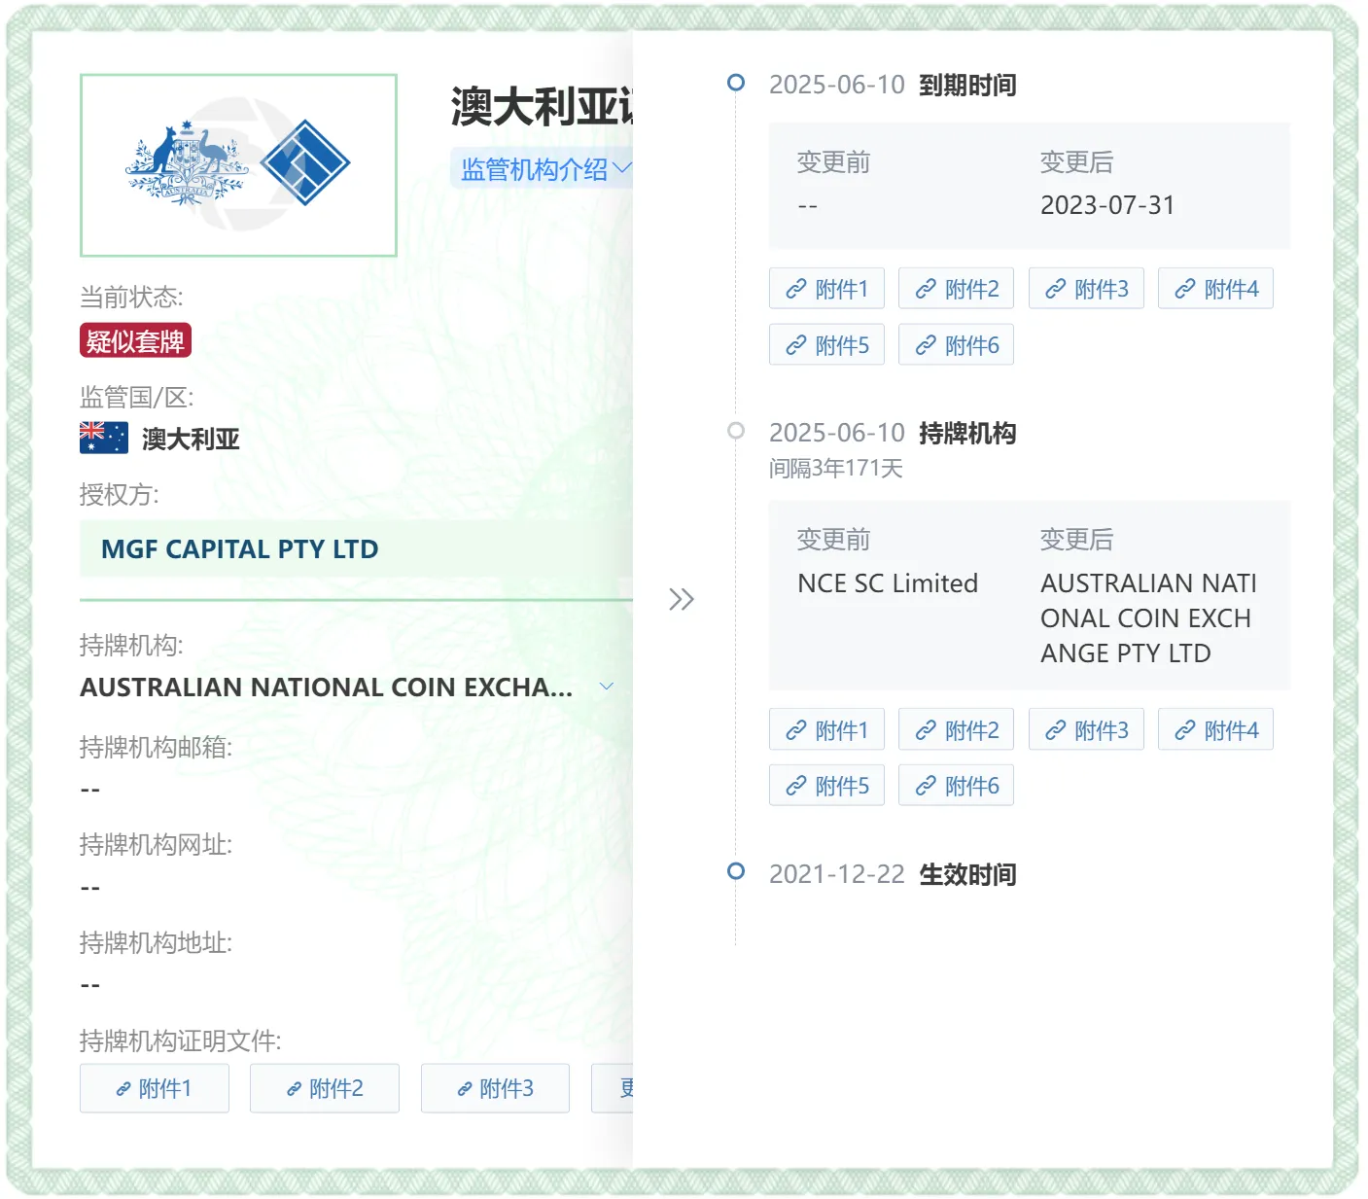This screenshot has height=1199, width=1368.
Task: Open 附件5 in the 持牌机构 change record
Action: tap(826, 786)
